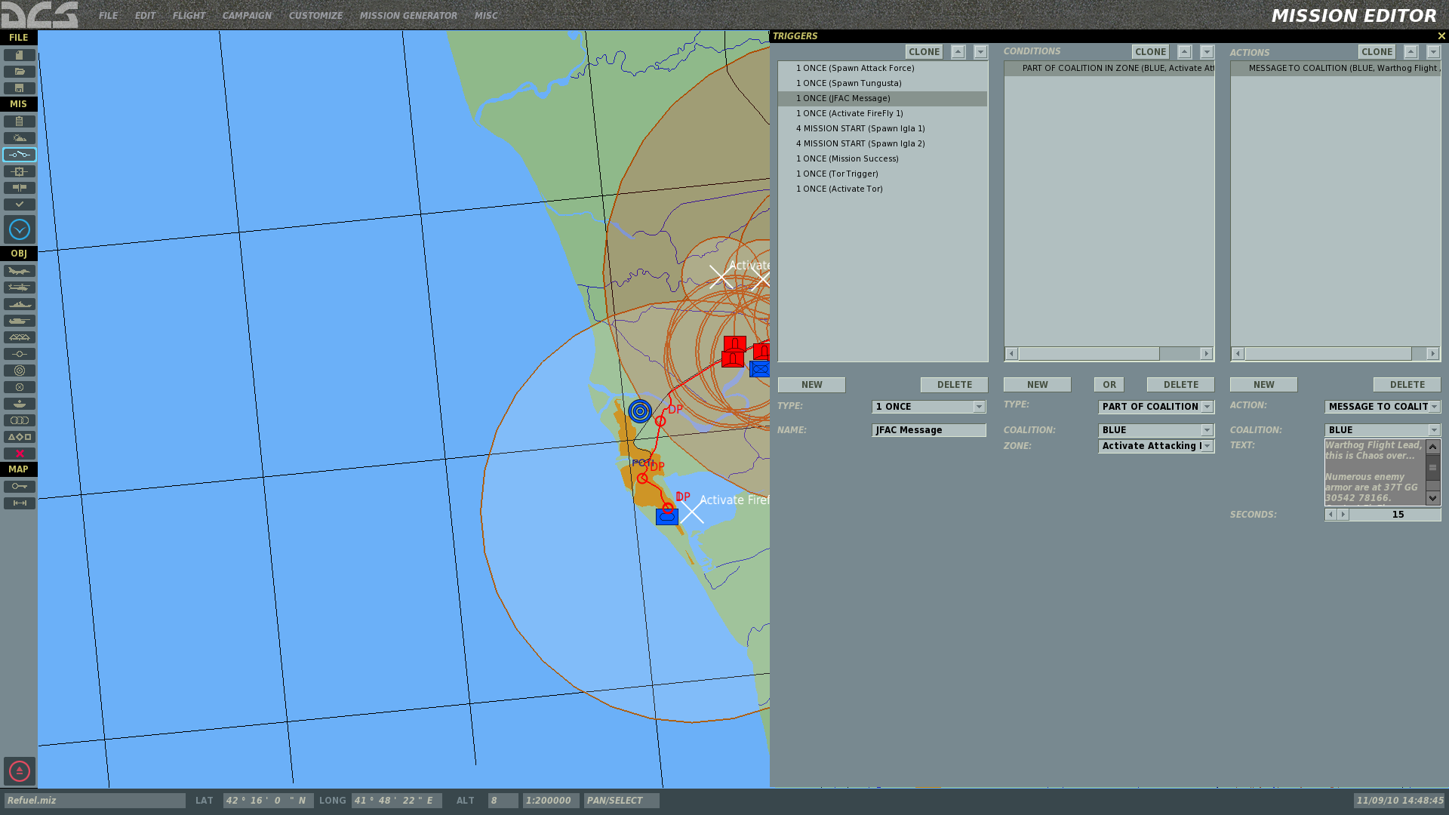Clone the selected condition
The height and width of the screenshot is (815, 1449).
tap(1150, 52)
